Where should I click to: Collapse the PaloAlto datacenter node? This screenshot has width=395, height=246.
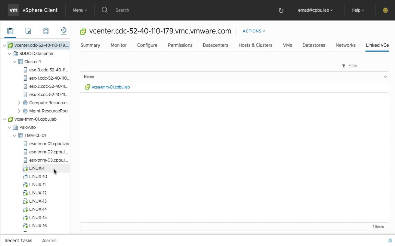click(10, 127)
